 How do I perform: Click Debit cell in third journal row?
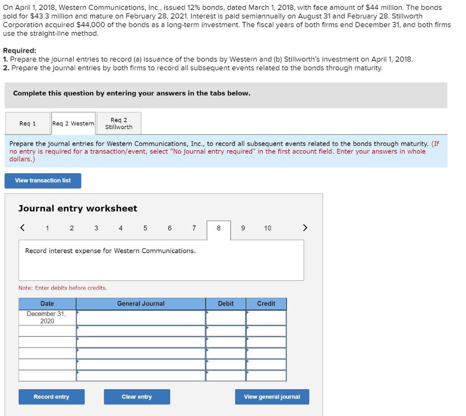226,342
